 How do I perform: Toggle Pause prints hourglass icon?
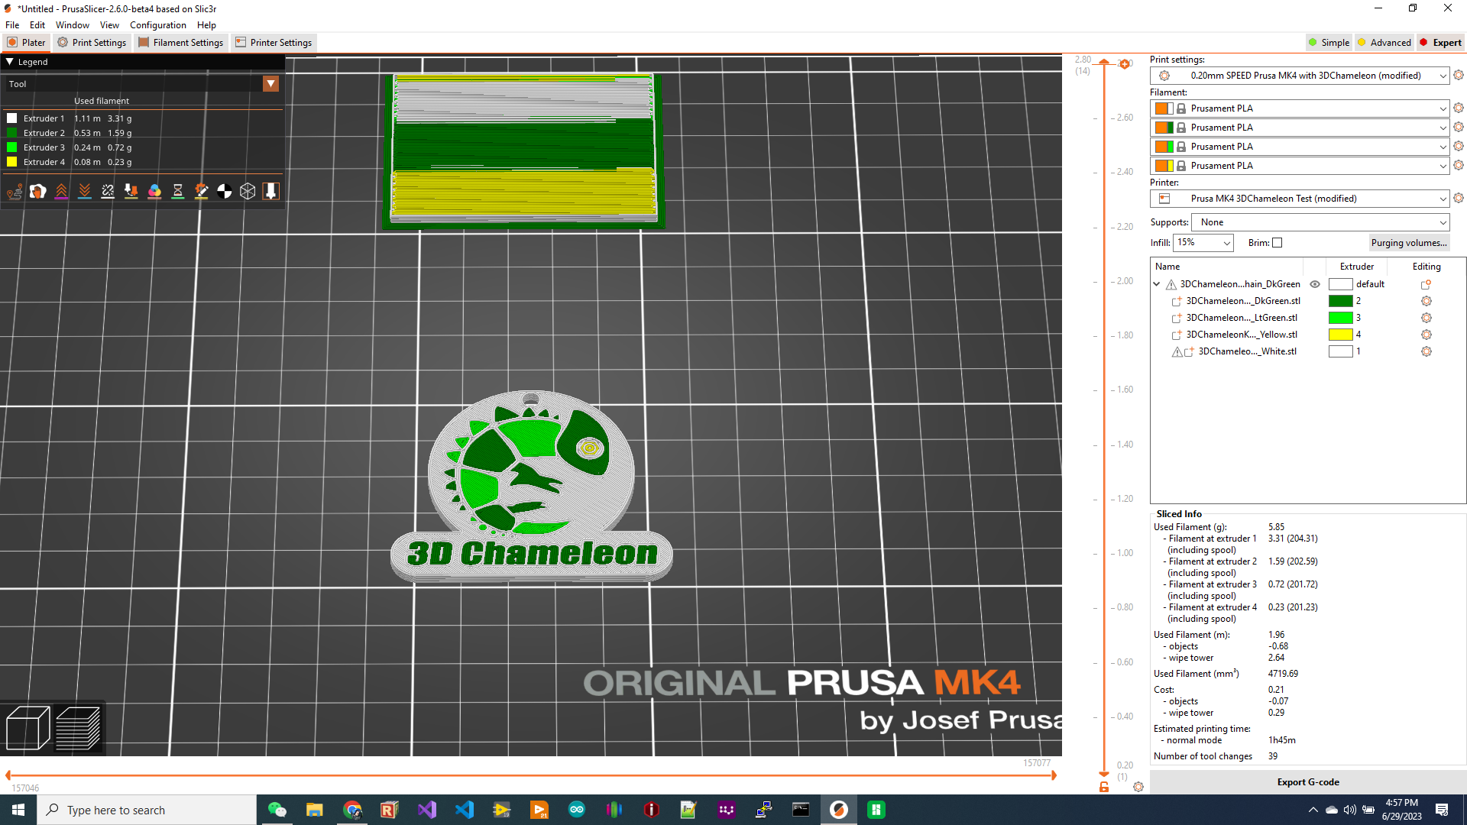click(x=178, y=192)
